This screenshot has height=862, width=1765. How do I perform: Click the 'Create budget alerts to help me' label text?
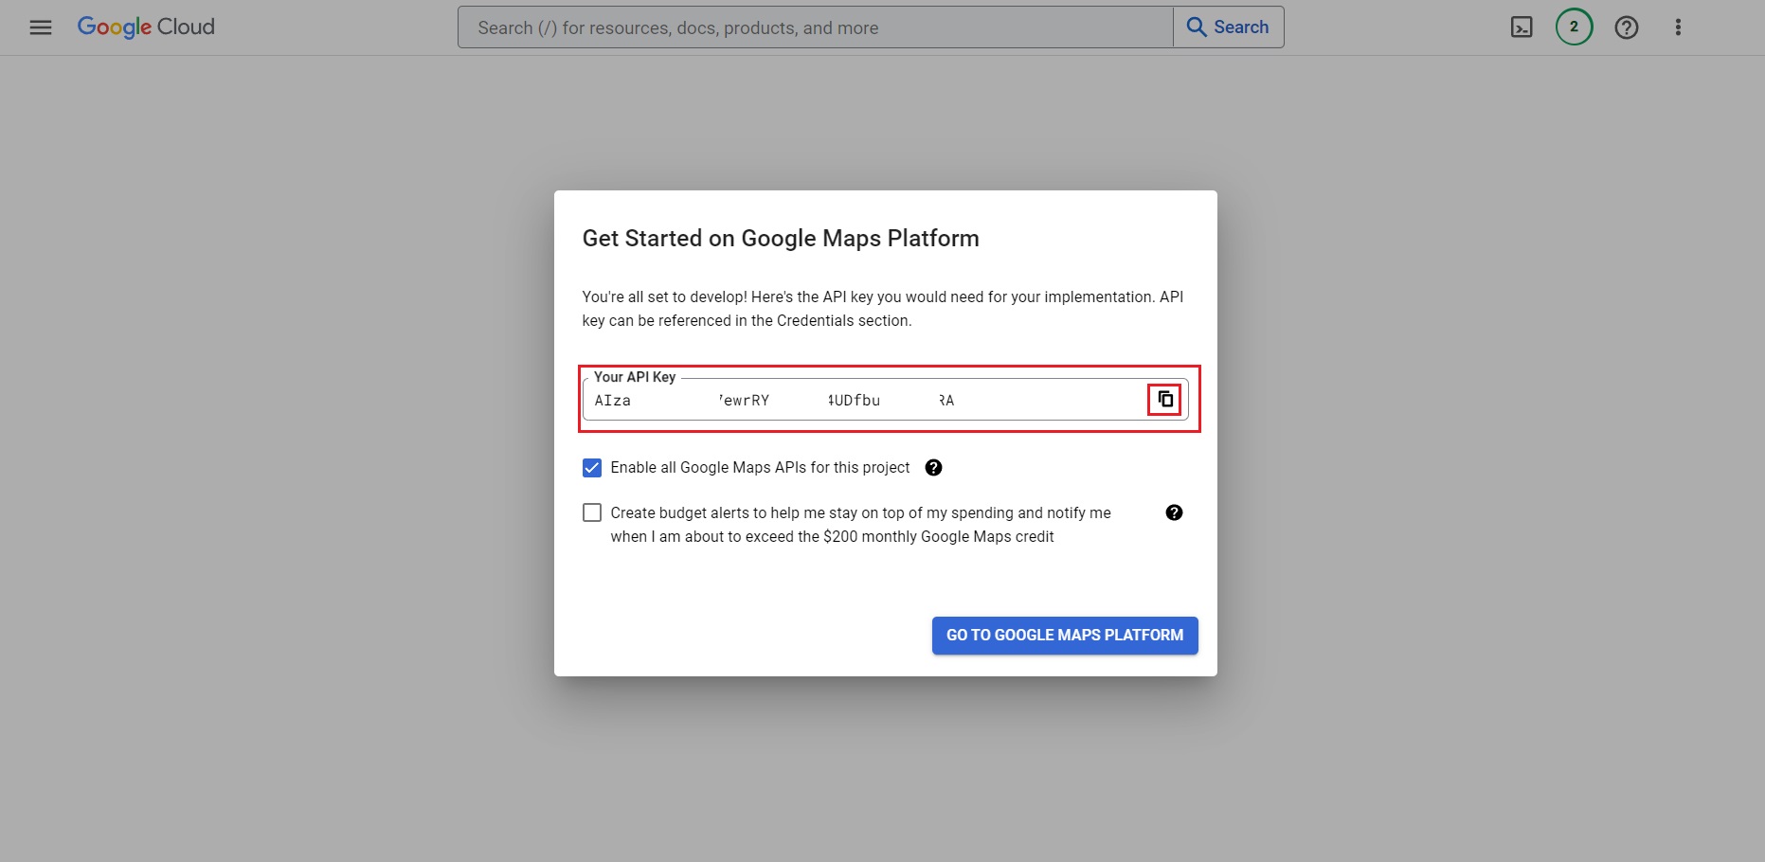[x=860, y=525]
